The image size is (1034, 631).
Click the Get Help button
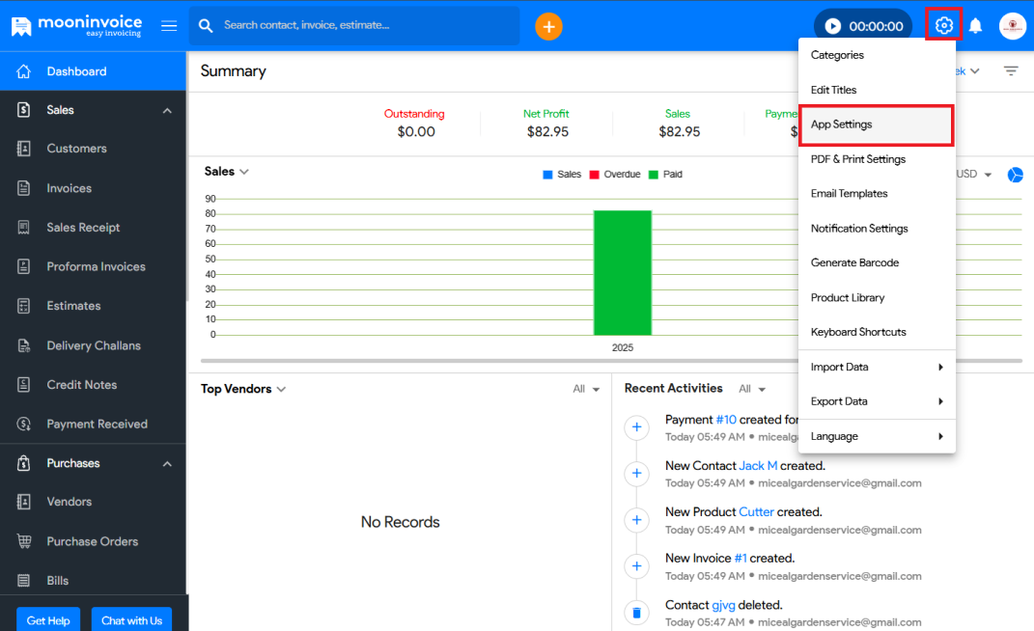pyautogui.click(x=48, y=619)
